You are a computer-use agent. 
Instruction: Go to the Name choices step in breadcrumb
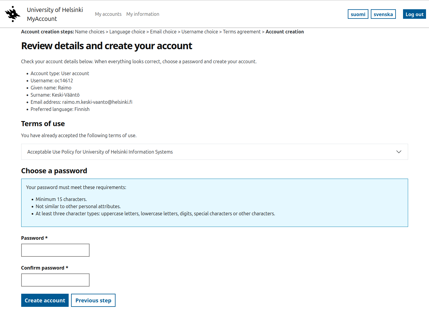coord(90,32)
